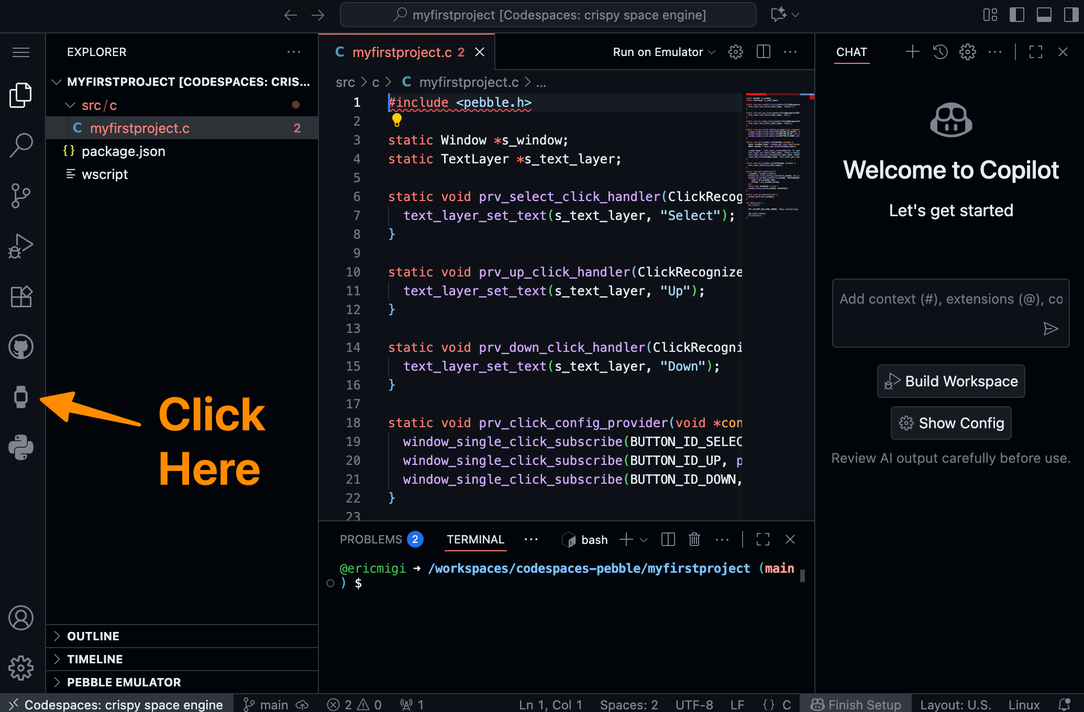
Task: Click the Show Config button
Action: 950,423
